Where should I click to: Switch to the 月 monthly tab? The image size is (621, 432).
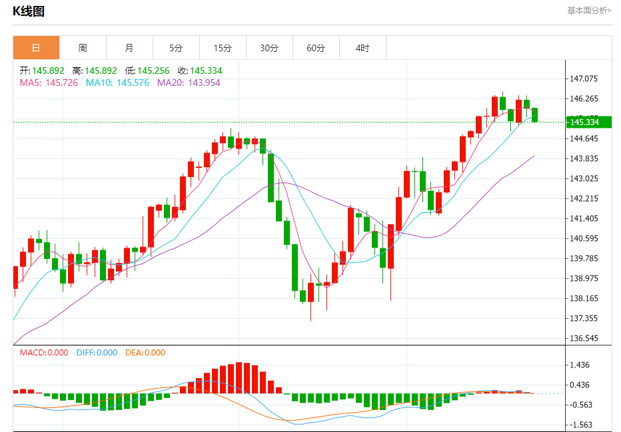click(x=129, y=48)
